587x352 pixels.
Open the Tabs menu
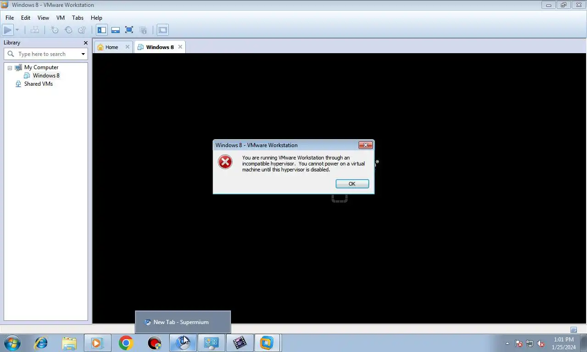pos(78,18)
